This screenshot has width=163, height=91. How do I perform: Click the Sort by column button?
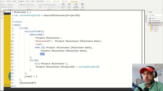coord(63,6)
